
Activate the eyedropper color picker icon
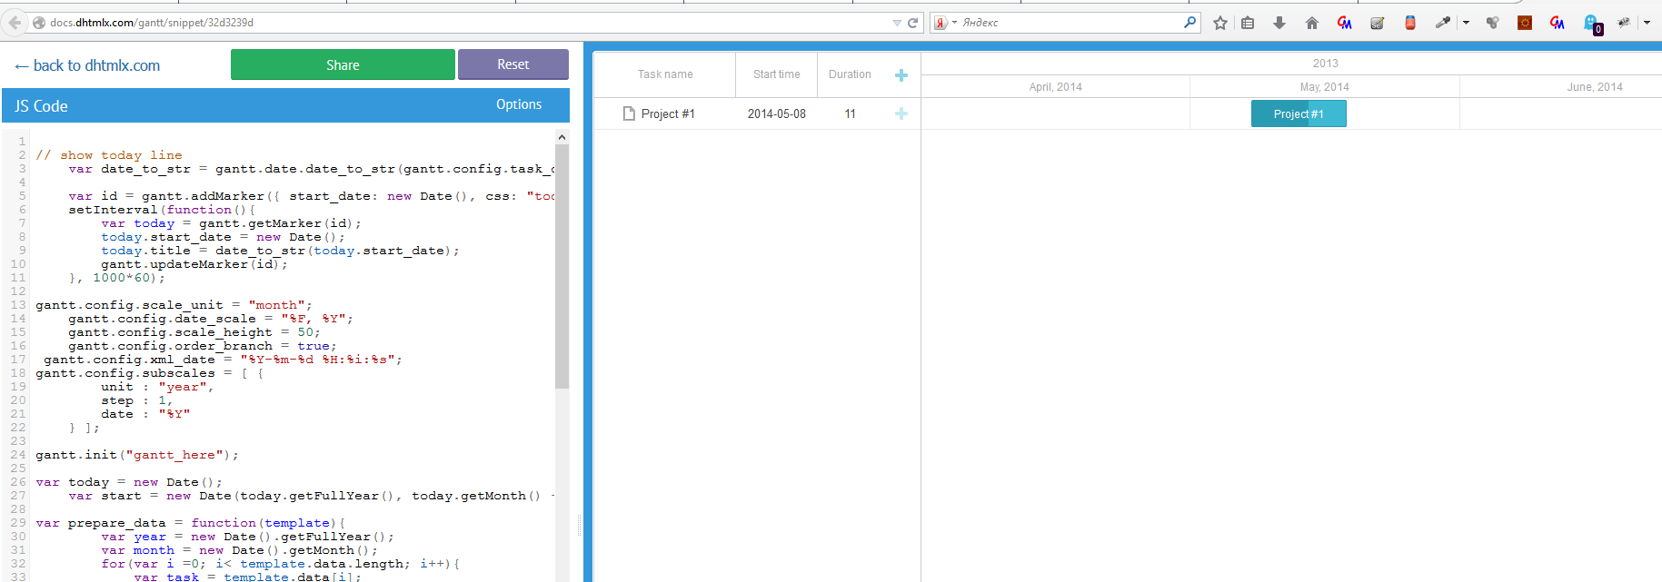click(1442, 23)
